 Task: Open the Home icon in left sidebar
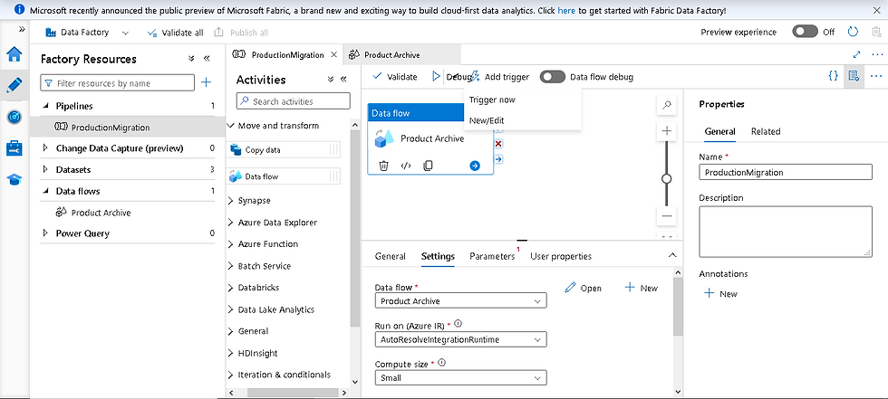[14, 52]
